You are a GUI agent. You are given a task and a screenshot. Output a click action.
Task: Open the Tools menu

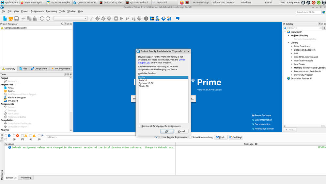[x=62, y=11]
